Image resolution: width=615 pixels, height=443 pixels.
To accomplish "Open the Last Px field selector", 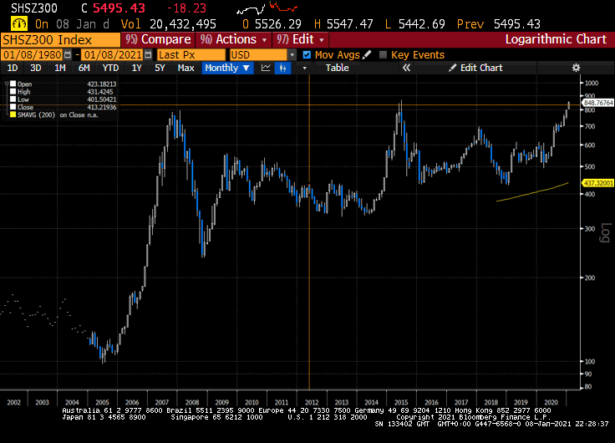I will pyautogui.click(x=191, y=54).
